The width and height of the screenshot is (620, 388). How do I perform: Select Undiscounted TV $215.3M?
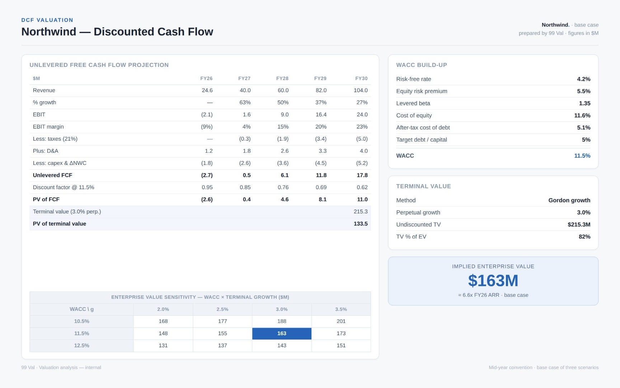click(x=579, y=225)
